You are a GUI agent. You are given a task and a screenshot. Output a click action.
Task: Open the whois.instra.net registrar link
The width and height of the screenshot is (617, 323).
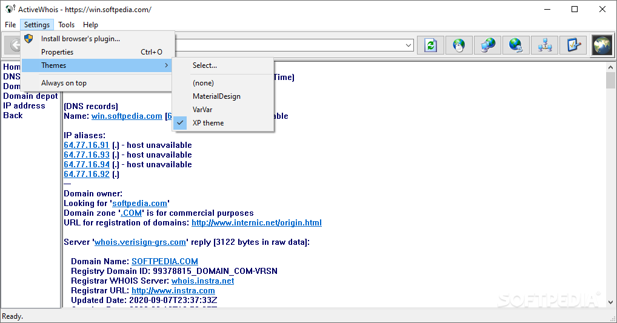pyautogui.click(x=202, y=281)
